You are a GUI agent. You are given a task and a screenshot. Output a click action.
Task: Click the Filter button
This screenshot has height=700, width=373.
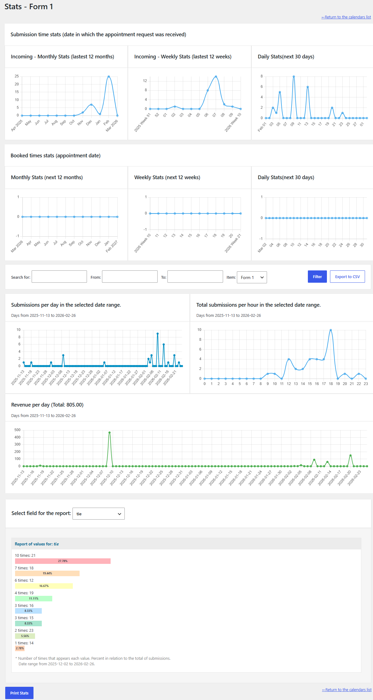[x=317, y=277]
